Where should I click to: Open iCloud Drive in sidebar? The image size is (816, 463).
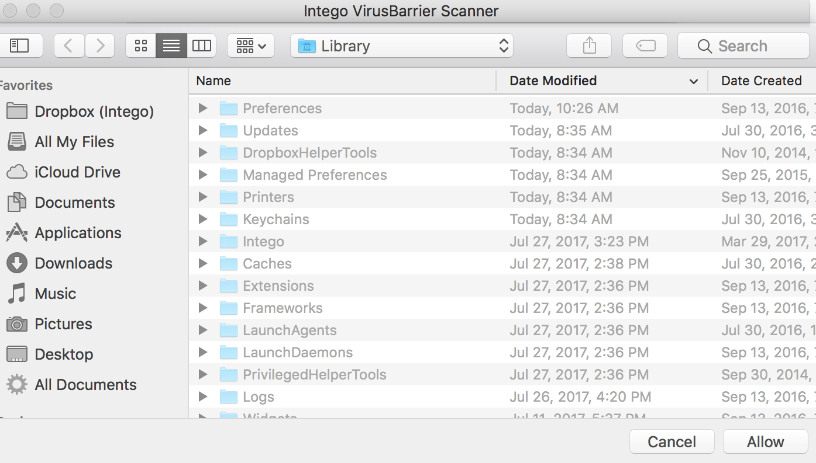(63, 172)
